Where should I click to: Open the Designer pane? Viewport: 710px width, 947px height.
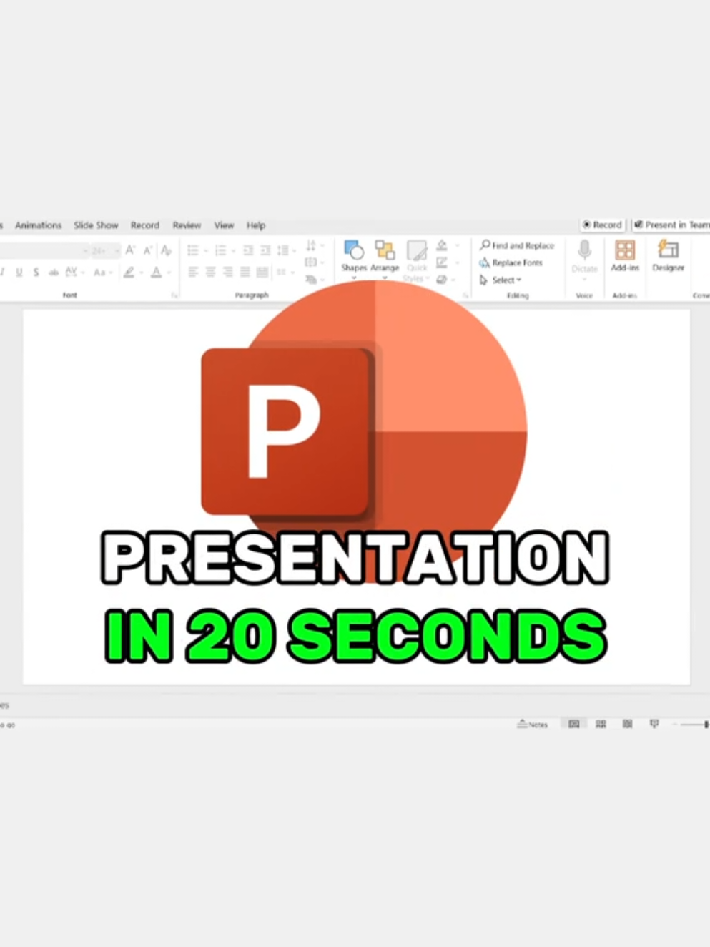(x=669, y=255)
